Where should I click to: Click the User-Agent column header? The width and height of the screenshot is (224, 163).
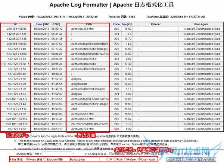pyautogui.click(x=201, y=24)
